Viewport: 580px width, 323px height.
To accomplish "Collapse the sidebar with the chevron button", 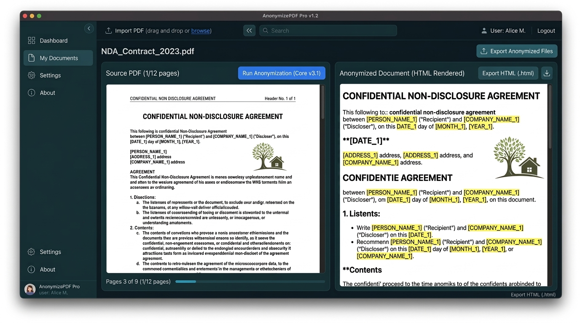I will (x=89, y=29).
